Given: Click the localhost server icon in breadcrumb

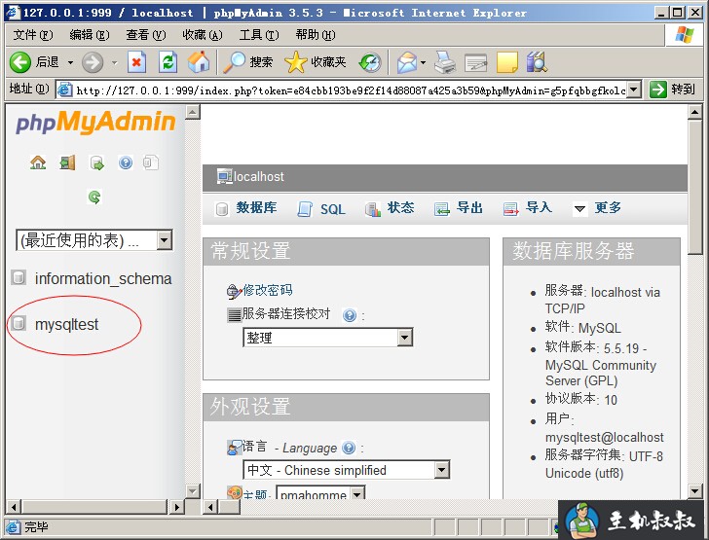Looking at the screenshot, I should click(x=224, y=177).
